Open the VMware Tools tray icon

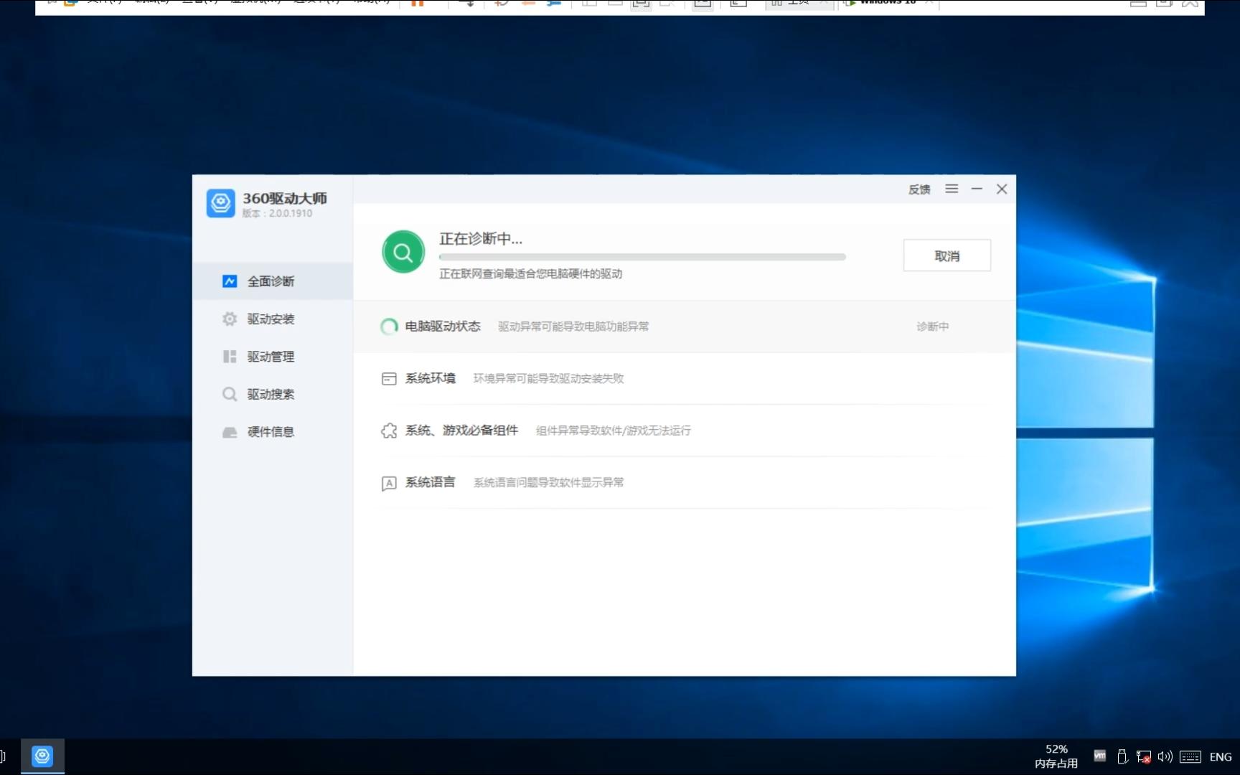[1100, 756]
